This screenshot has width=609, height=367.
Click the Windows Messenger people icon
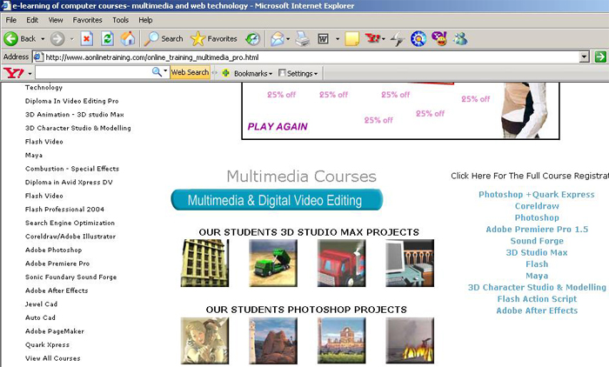460,39
